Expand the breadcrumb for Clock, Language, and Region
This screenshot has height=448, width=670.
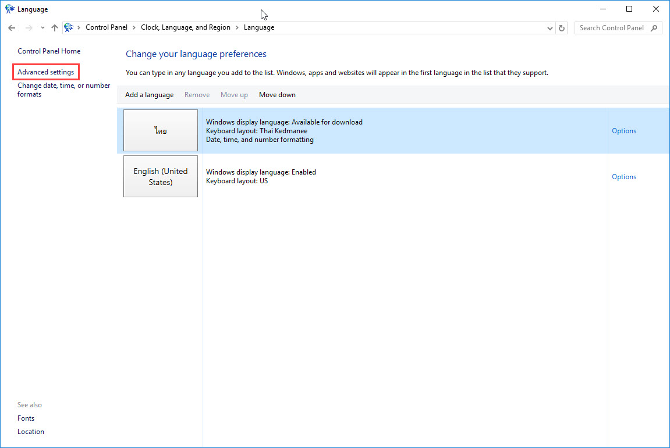coord(237,27)
